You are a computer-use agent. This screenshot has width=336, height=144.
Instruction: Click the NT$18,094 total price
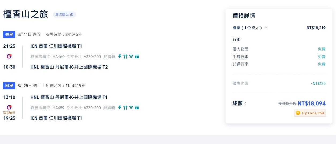[x=312, y=103]
